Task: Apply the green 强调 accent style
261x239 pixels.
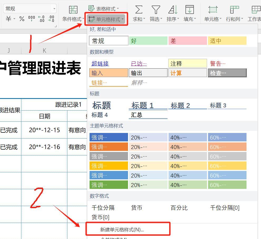Action: point(109,185)
